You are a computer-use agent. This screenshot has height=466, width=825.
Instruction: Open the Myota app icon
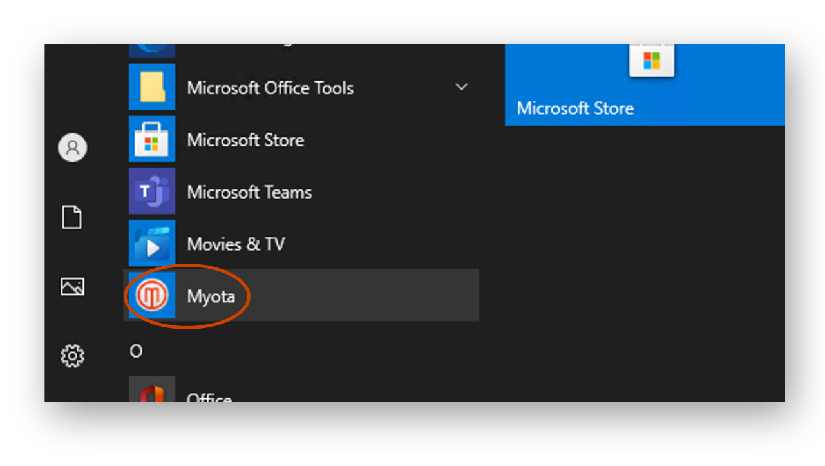coord(152,295)
